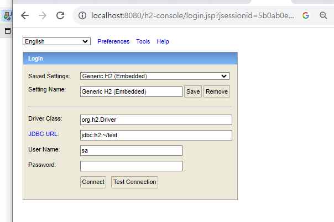Click the Test Connection button

coord(134,182)
